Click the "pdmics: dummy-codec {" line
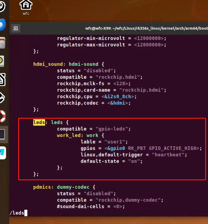 pos(64,187)
